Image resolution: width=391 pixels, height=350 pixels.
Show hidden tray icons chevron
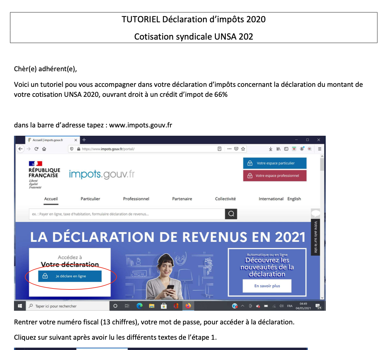coord(243,306)
